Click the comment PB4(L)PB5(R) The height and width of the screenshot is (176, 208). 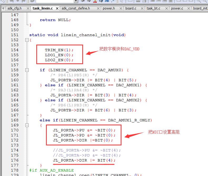(x=74, y=75)
